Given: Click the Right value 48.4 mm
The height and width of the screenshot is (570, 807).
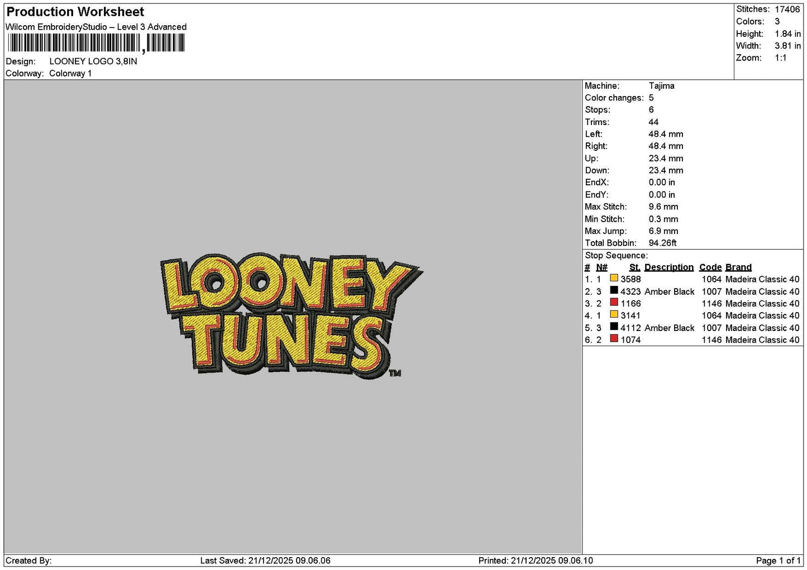Looking at the screenshot, I should click(666, 146).
